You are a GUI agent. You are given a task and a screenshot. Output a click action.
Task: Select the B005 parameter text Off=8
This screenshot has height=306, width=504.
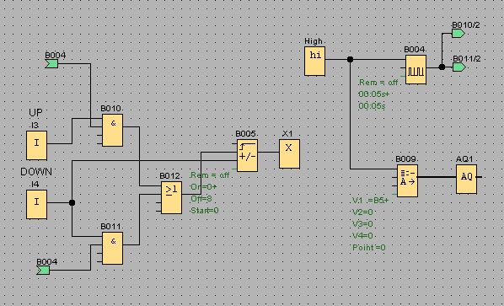pyautogui.click(x=201, y=199)
